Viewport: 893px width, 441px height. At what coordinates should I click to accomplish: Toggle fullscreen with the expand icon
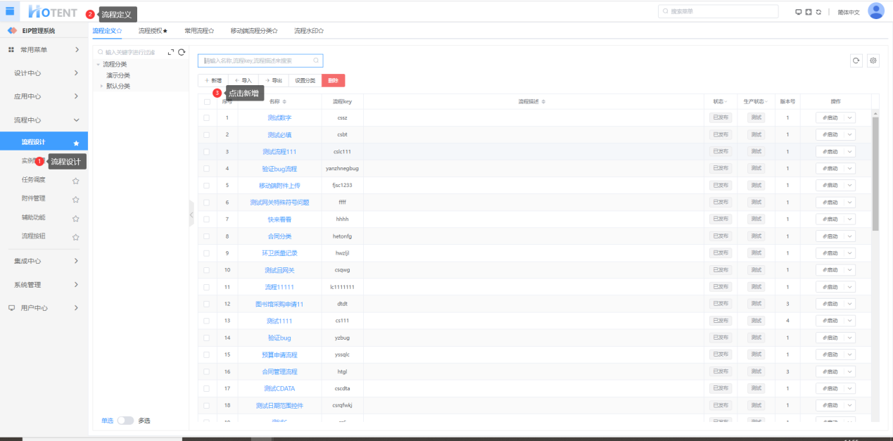[809, 12]
